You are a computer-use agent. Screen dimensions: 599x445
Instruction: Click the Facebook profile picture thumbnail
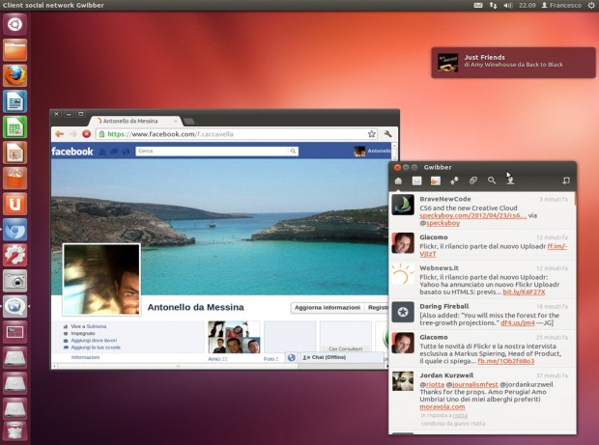click(x=101, y=279)
